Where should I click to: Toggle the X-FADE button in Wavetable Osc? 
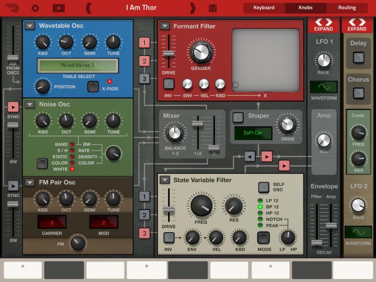93,87
